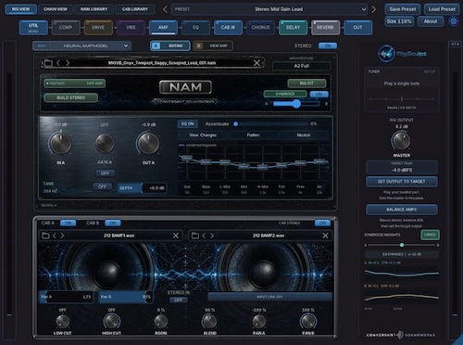The image size is (463, 345).
Task: Click the PAN A knob in cab section
Action: pyautogui.click(x=259, y=322)
